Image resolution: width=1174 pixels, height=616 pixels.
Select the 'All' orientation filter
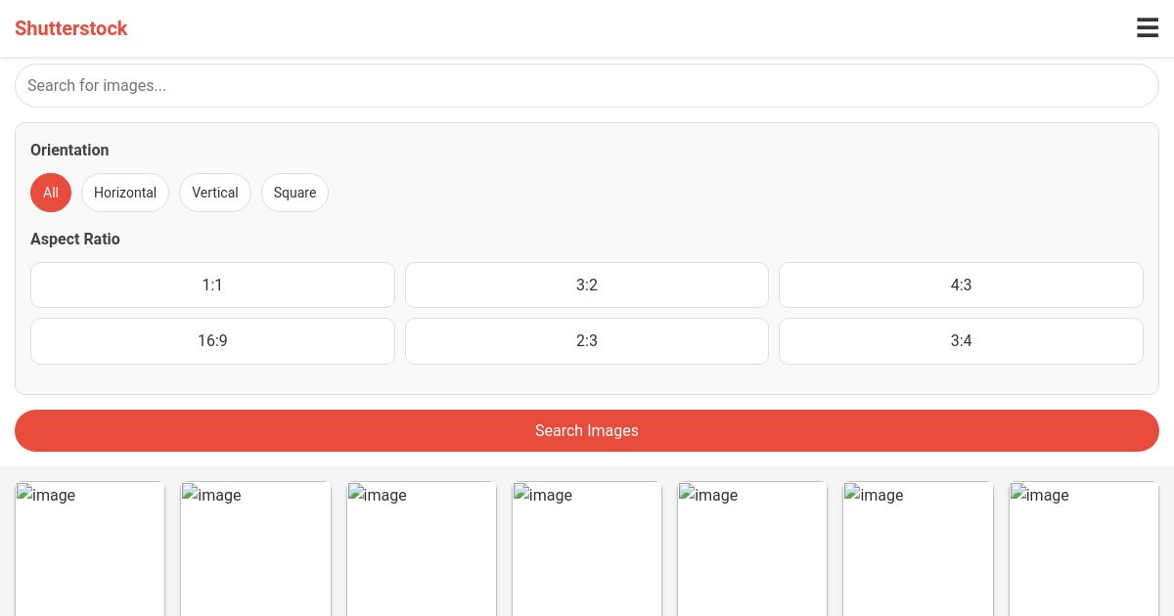click(x=51, y=193)
